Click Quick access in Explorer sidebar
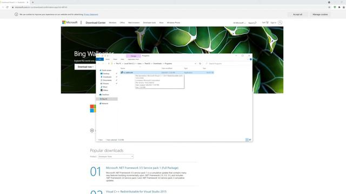The width and height of the screenshot is (346, 194). pos(107,71)
